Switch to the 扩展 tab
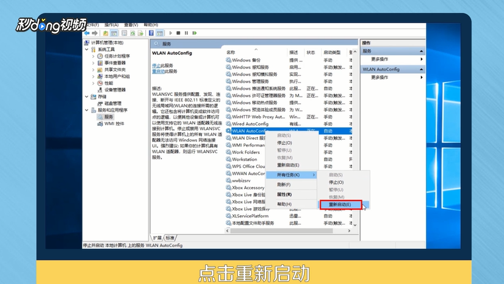504x284 pixels. tap(157, 238)
